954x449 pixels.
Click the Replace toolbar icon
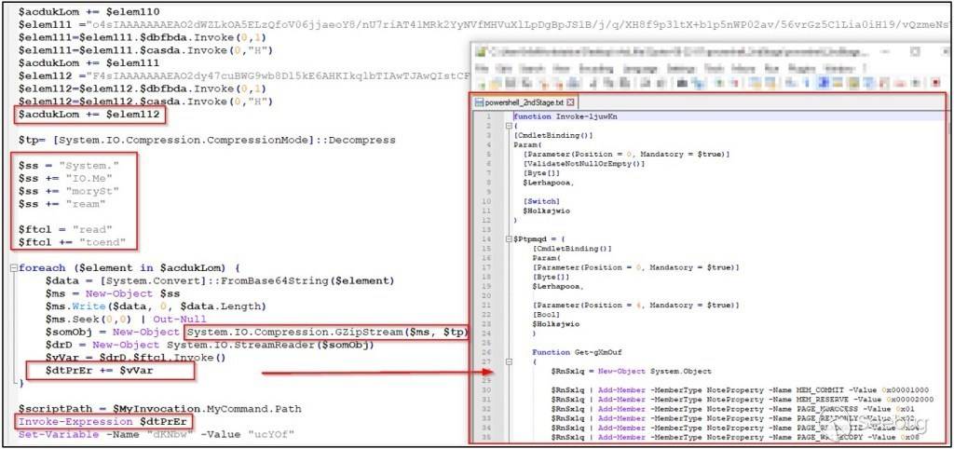(698, 83)
